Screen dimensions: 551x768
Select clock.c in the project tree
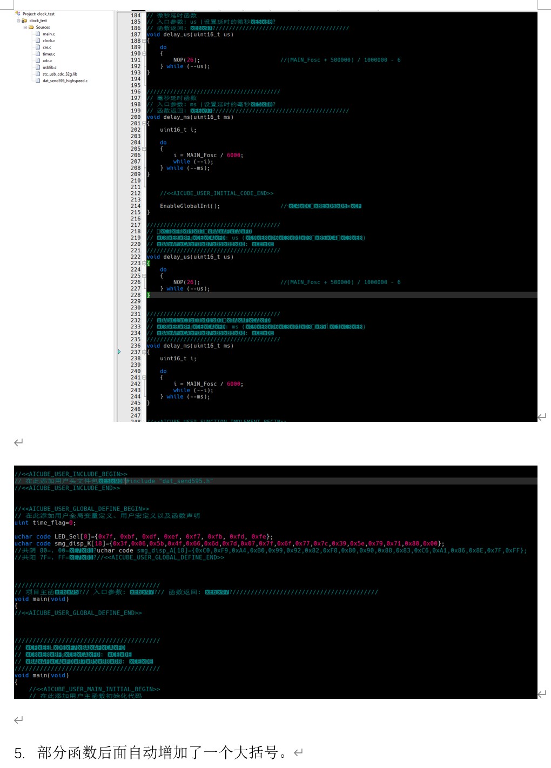(49, 41)
